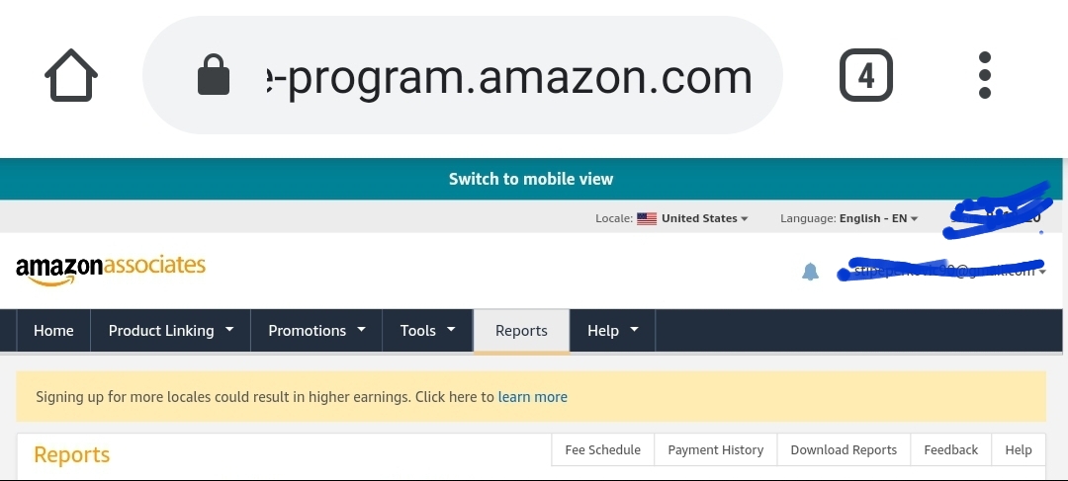Tap the browser home icon
The height and width of the screenshot is (481, 1068).
pos(71,75)
